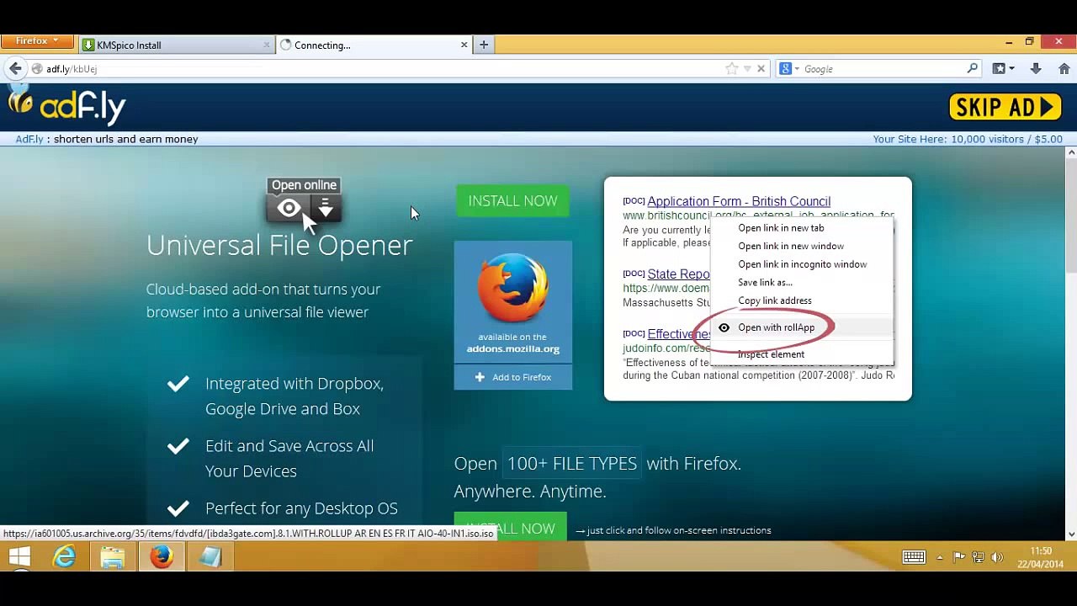Click the search magnifier icon
Viewport: 1077px width, 606px height.
point(973,69)
